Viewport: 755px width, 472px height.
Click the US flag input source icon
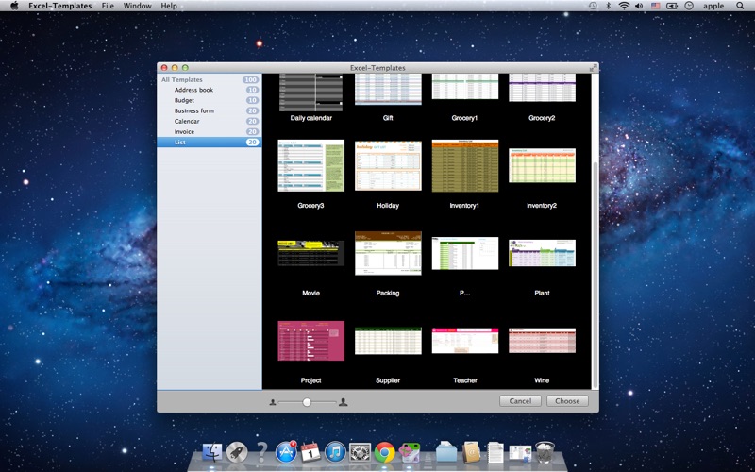pos(655,6)
